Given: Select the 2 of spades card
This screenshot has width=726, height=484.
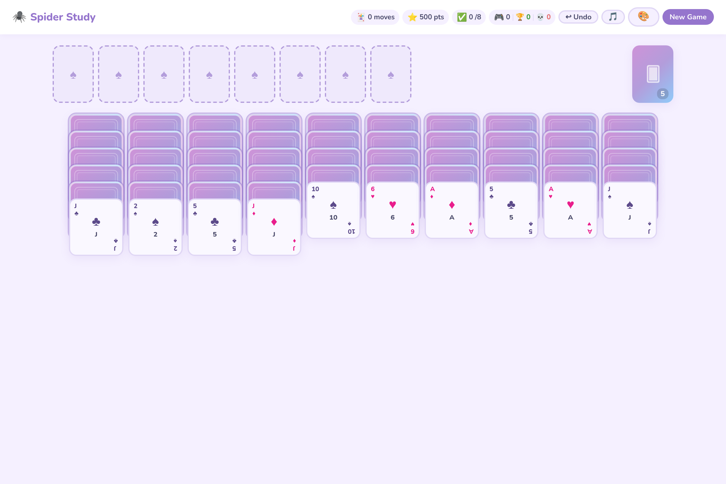Looking at the screenshot, I should tap(155, 227).
